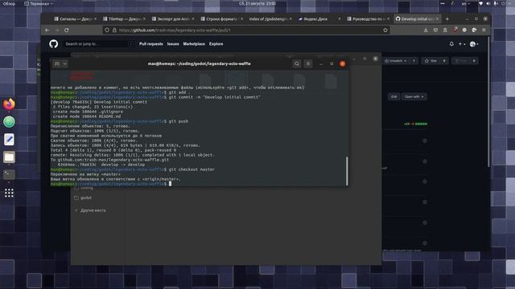The image size is (515, 289).
Task: Open the text editor from the dock
Action: 9,140
